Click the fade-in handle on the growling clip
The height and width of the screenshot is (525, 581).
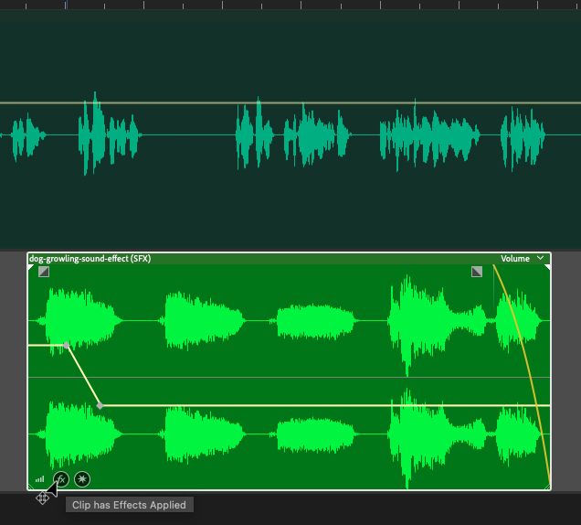44,272
